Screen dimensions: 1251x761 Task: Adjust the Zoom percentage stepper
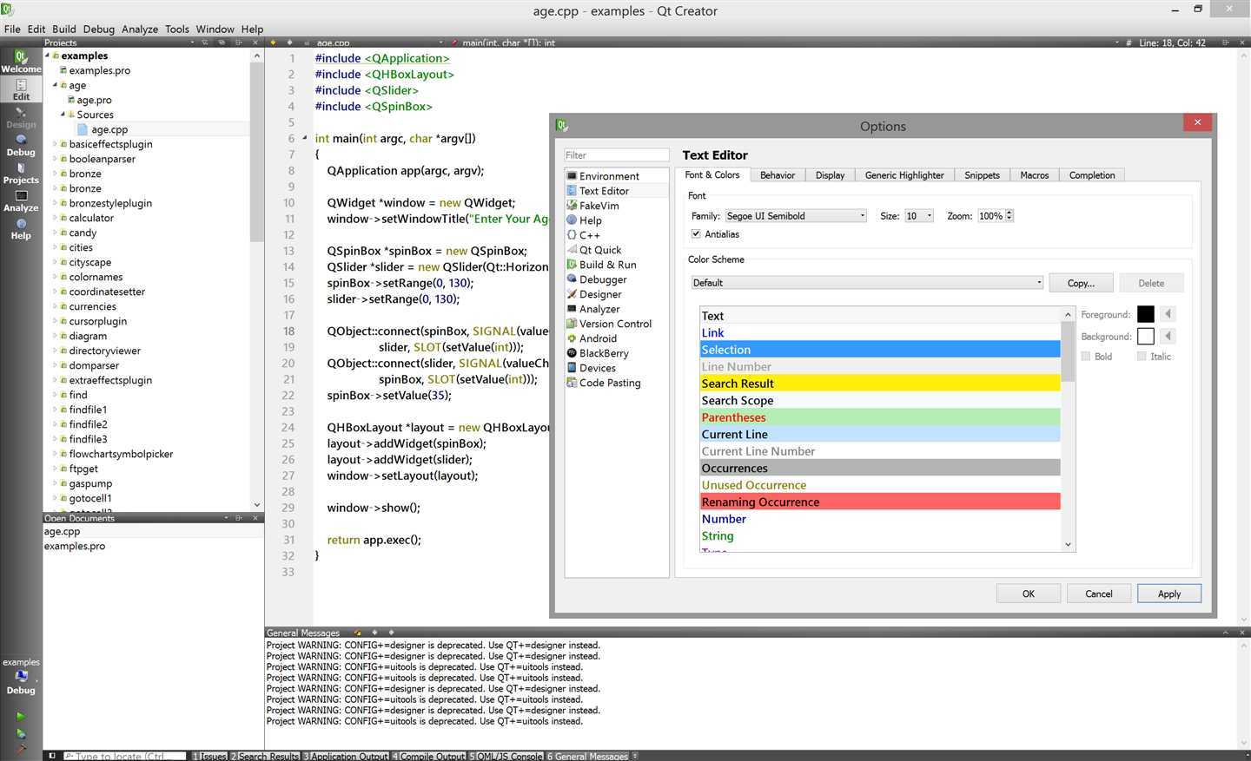click(1009, 216)
